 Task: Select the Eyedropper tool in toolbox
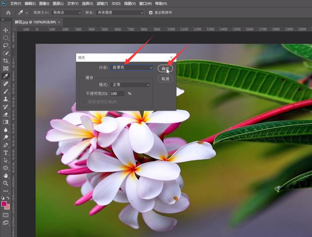[6, 76]
